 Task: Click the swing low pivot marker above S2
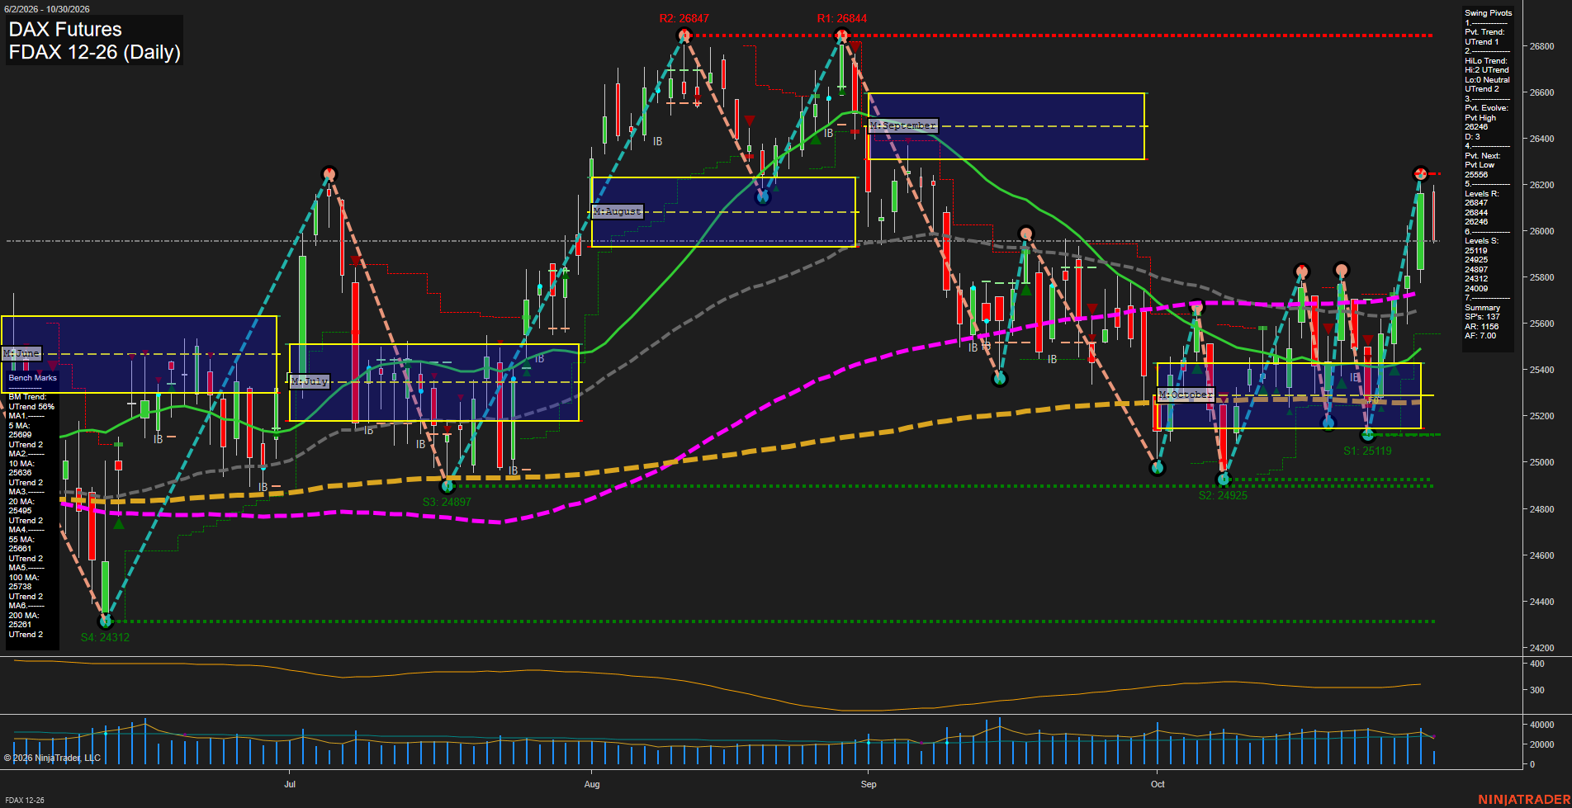[1224, 479]
